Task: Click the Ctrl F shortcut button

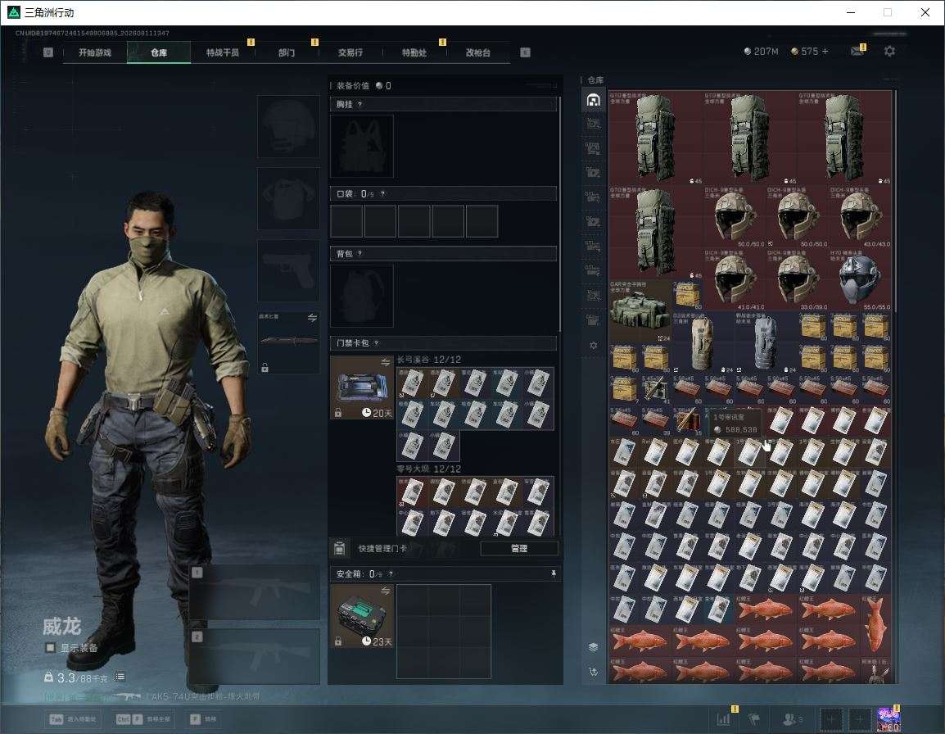Action: coord(143,719)
